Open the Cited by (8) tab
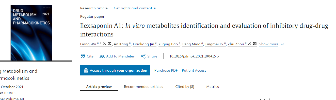Viewport: 336px width, 100px height. coord(185,87)
